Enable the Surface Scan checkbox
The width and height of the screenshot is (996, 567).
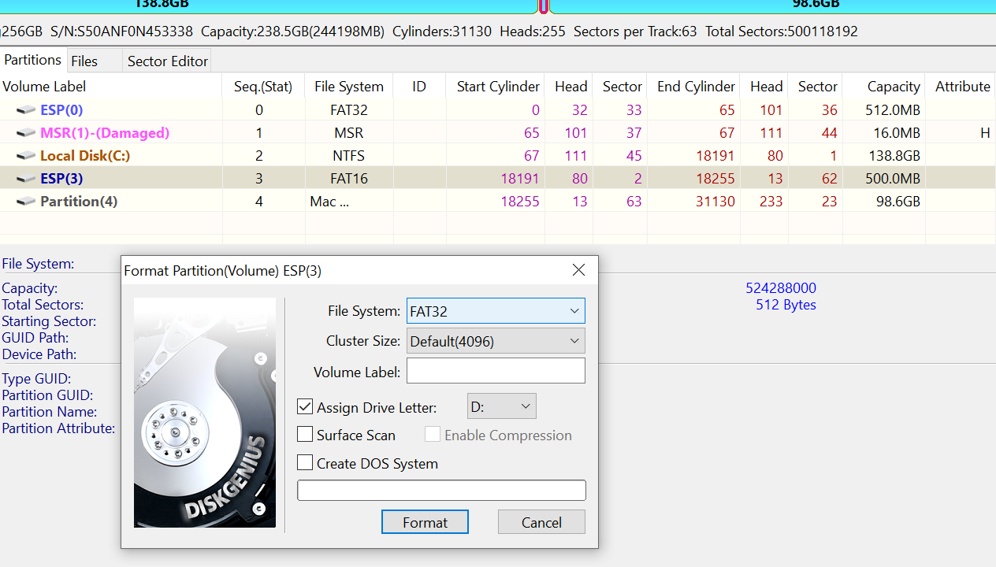(305, 435)
